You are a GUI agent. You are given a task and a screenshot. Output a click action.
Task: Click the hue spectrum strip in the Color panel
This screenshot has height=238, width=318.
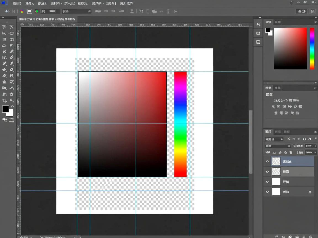(312, 48)
